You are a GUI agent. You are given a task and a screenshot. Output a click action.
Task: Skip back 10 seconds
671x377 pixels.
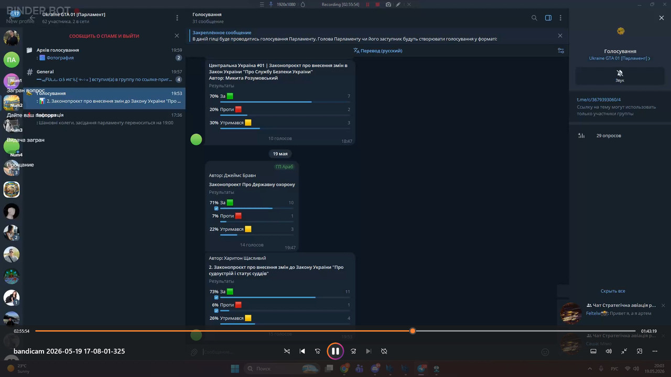point(317,351)
